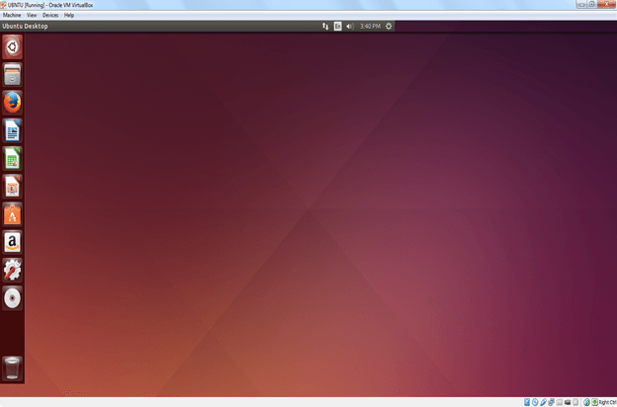Click the 3:40 PM clock
This screenshot has height=407, width=617.
[369, 26]
